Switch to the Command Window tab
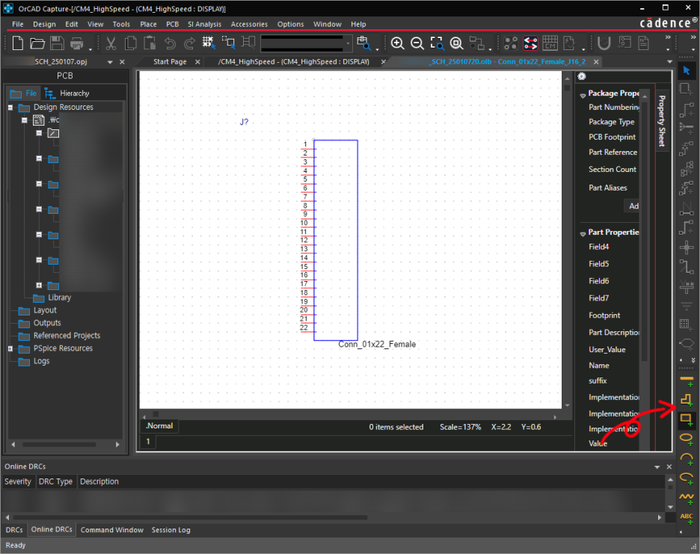The height and width of the screenshot is (554, 700). pos(112,530)
